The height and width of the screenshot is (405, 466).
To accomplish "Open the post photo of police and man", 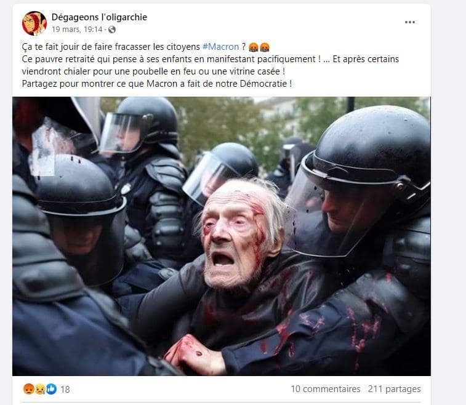I will pos(222,236).
